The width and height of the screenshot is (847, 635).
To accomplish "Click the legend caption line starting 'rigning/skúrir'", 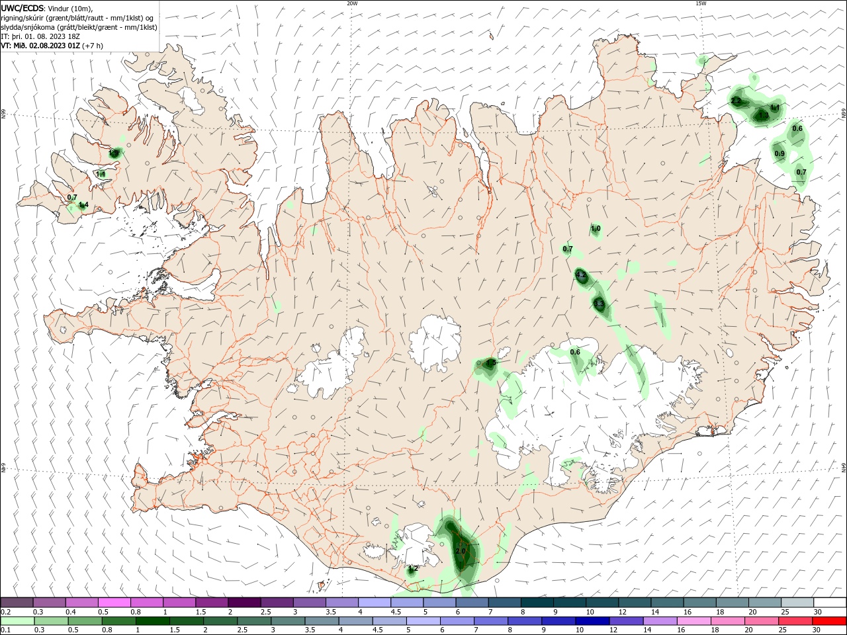I will [x=77, y=18].
